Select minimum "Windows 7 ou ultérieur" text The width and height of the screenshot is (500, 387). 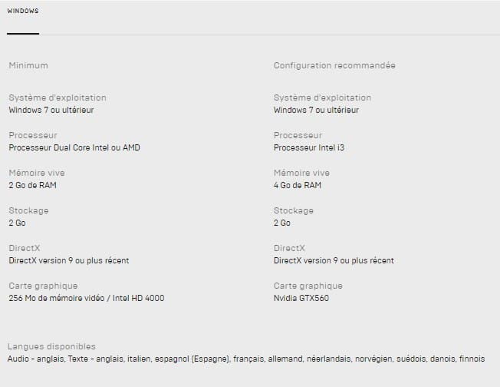click(x=51, y=110)
